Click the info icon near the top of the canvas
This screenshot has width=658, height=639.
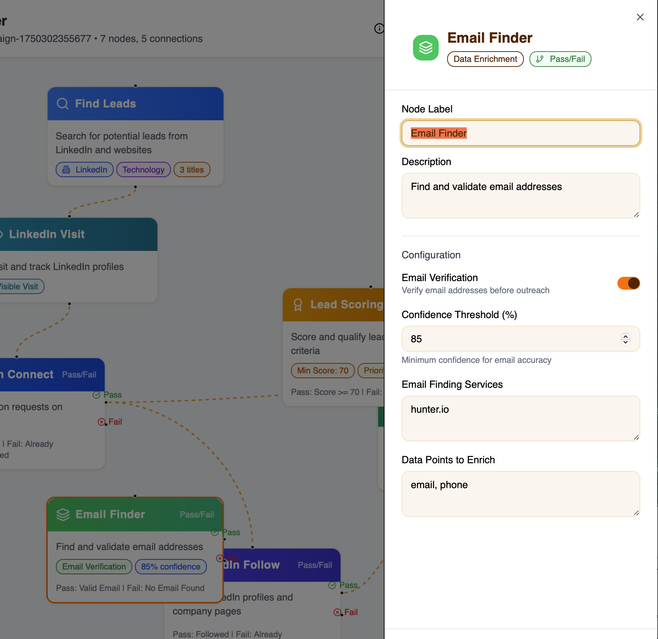tap(378, 29)
